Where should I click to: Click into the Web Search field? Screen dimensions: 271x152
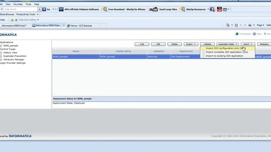[20, 9]
